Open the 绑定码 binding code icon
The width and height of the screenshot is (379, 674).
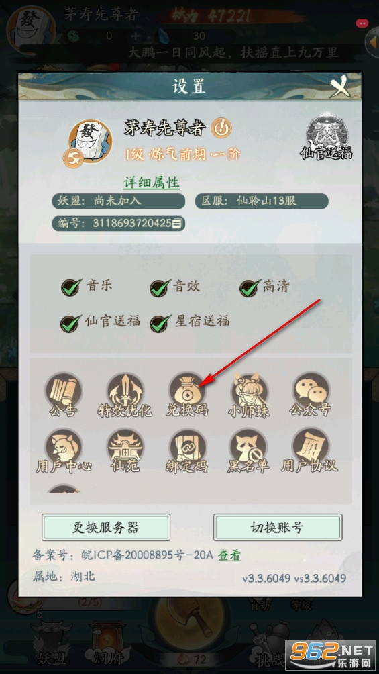[x=187, y=451]
